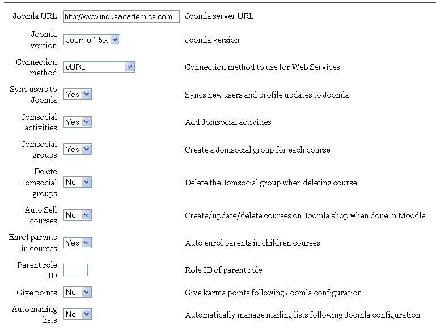Click the "Connection method" label text
The height and width of the screenshot is (330, 436).
(x=36, y=67)
